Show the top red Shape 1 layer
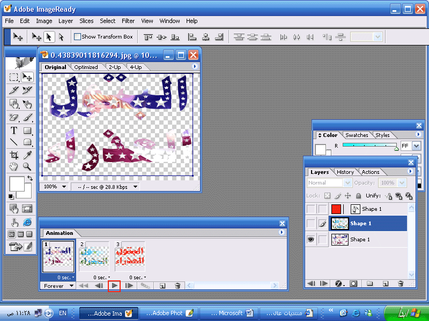Image resolution: width=429 pixels, height=321 pixels. 310,209
